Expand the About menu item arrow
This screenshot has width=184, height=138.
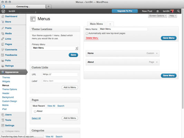(157, 62)
